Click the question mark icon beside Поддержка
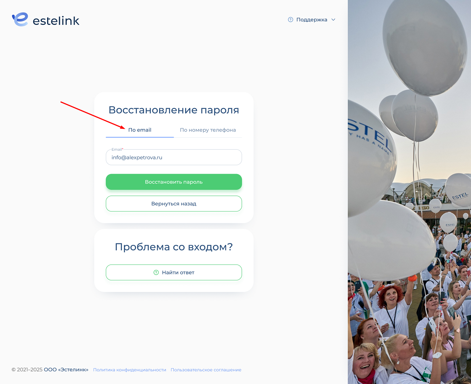Viewport: 471px width, 384px height. click(291, 20)
